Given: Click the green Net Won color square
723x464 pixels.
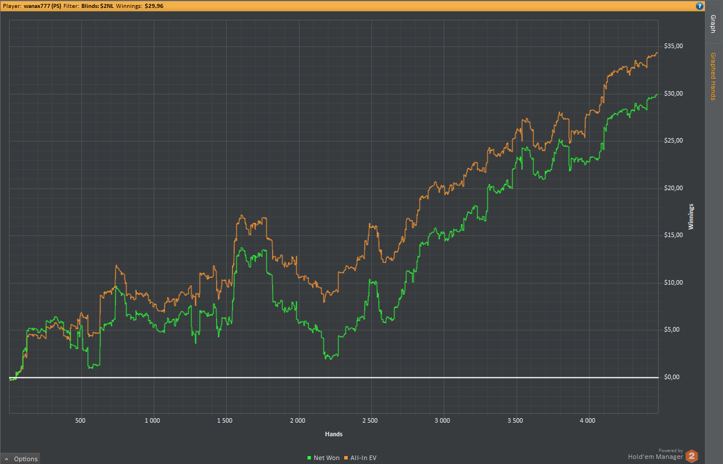Looking at the screenshot, I should coord(309,458).
